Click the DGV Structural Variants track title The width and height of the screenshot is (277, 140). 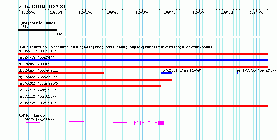point(115,47)
